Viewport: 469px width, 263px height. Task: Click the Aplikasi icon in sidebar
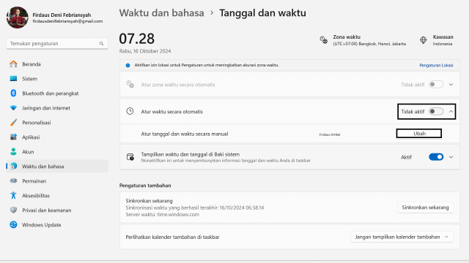[x=13, y=137]
